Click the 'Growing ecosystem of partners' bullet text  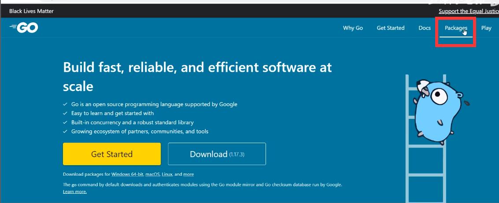140,131
